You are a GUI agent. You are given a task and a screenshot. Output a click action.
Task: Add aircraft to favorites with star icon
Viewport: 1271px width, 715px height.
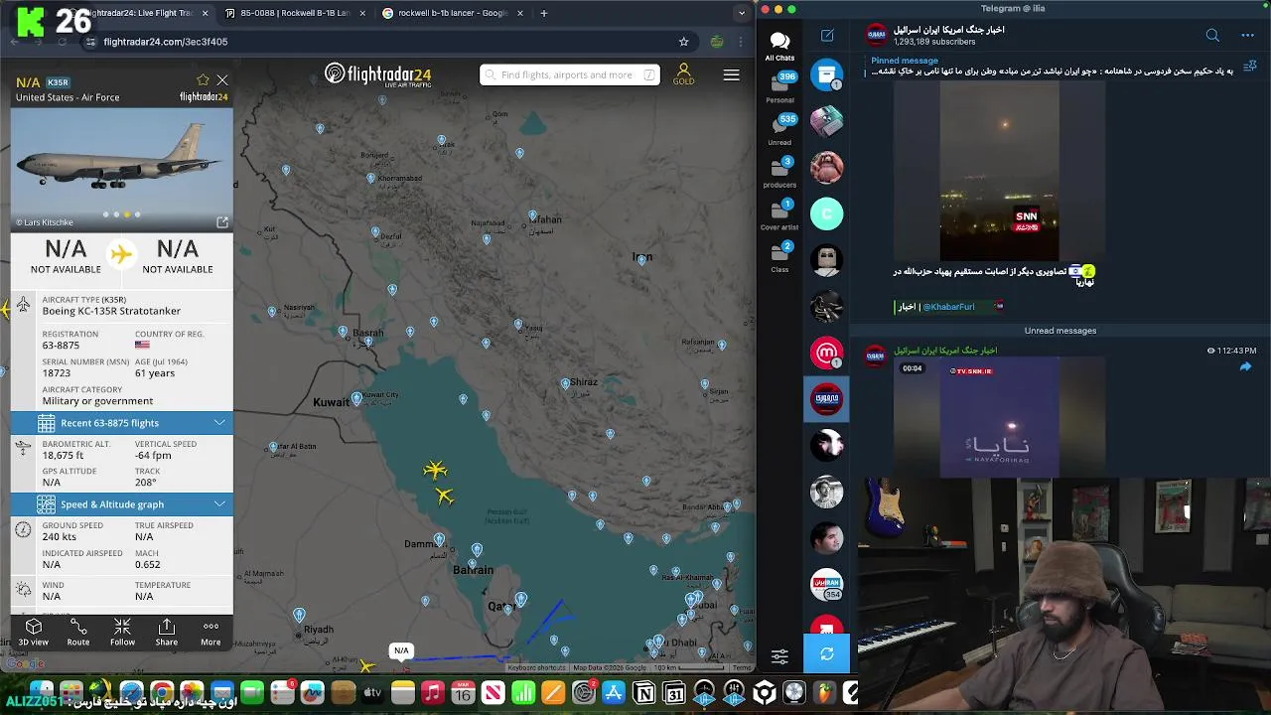pyautogui.click(x=204, y=80)
